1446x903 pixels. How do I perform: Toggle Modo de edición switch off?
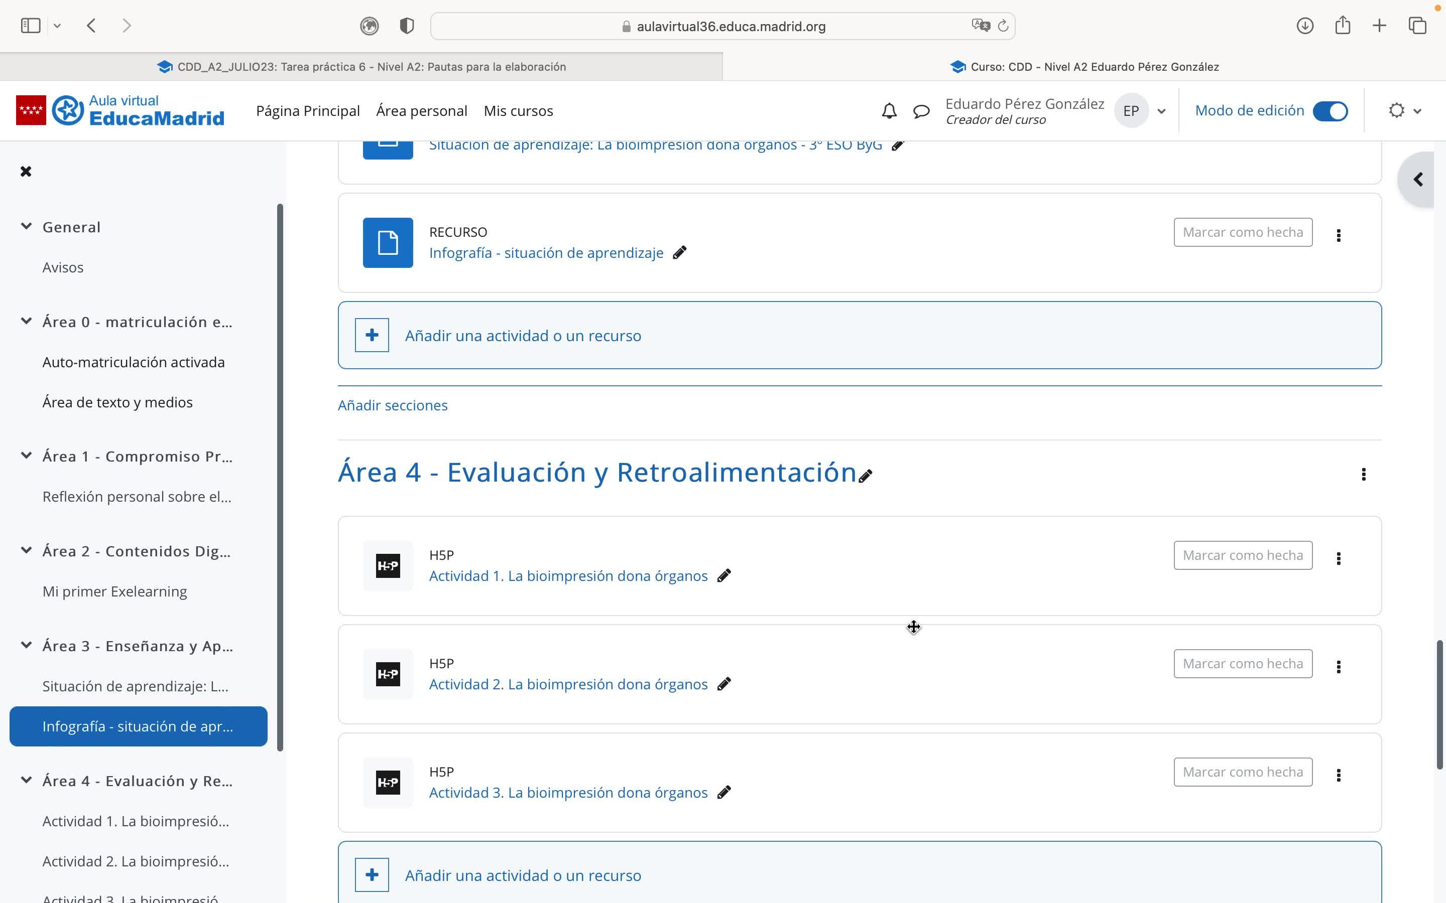pyautogui.click(x=1330, y=111)
